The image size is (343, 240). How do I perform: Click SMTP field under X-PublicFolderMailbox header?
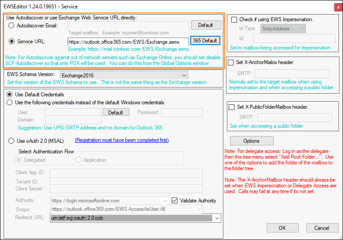[294, 118]
